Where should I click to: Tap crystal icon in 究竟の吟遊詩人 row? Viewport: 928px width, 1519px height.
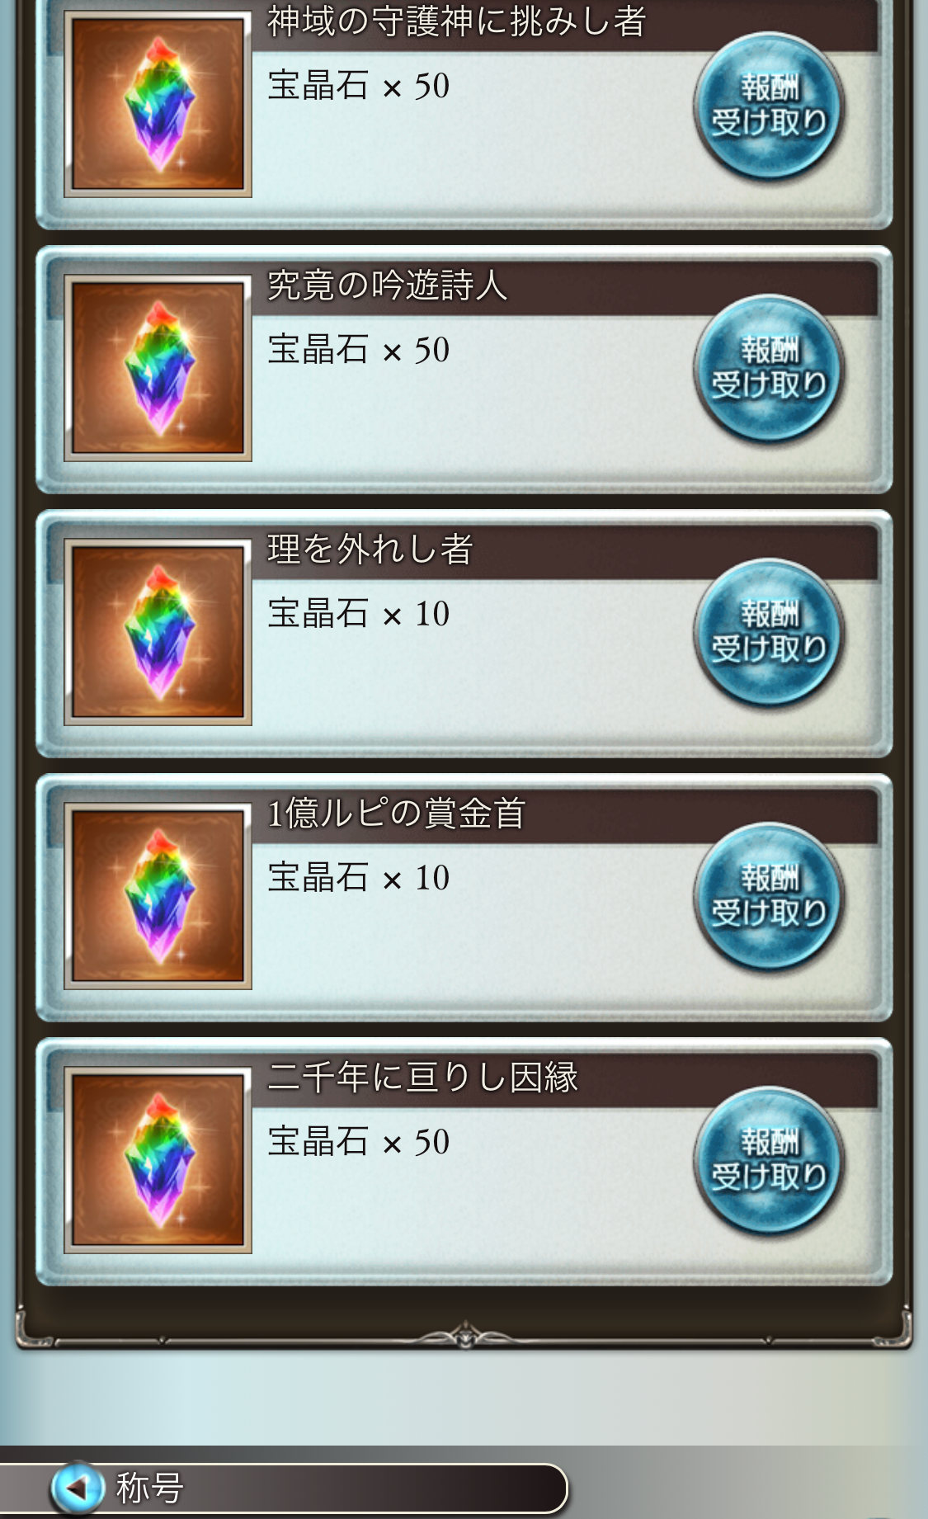[158, 368]
